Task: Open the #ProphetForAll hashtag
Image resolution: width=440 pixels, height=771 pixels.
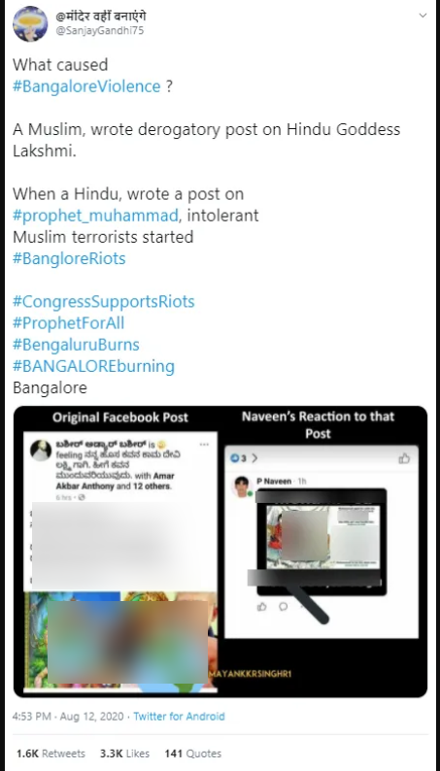Action: tap(68, 323)
